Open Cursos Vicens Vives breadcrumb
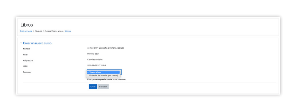The image size is (289, 108). click(53, 31)
